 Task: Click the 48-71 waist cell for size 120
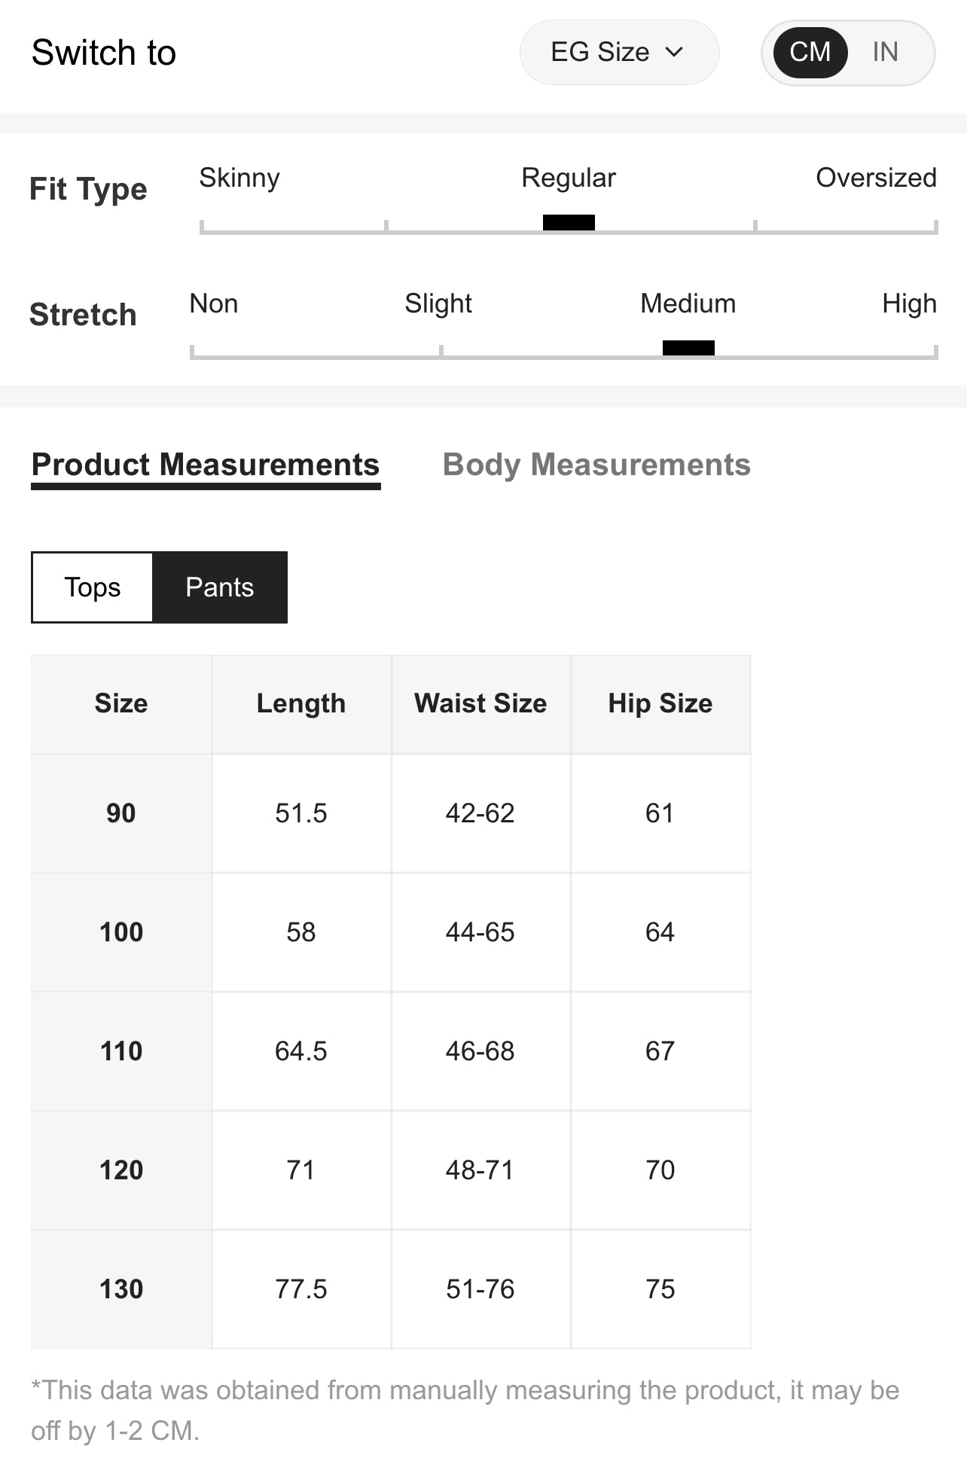(480, 1170)
